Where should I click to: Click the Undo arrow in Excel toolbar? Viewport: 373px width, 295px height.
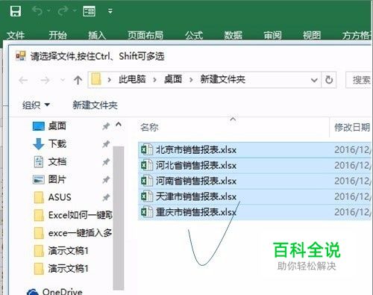(x=37, y=10)
